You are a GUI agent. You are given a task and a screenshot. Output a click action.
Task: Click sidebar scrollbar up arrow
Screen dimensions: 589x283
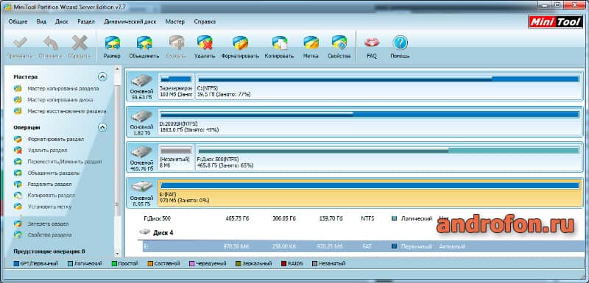coord(118,69)
